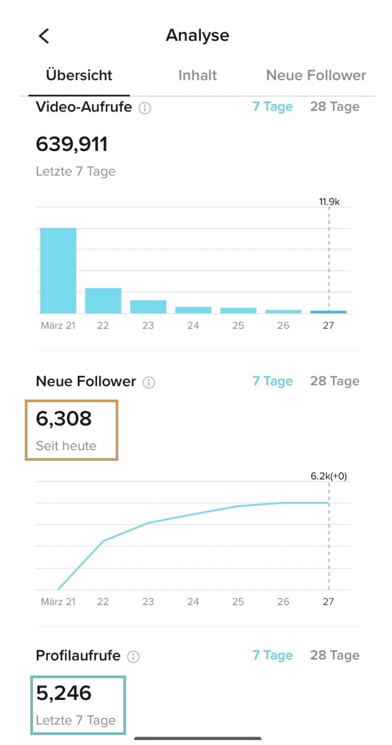392x745 pixels.
Task: Set Profilaufrufe range to 28 Tage
Action: pyautogui.click(x=335, y=655)
